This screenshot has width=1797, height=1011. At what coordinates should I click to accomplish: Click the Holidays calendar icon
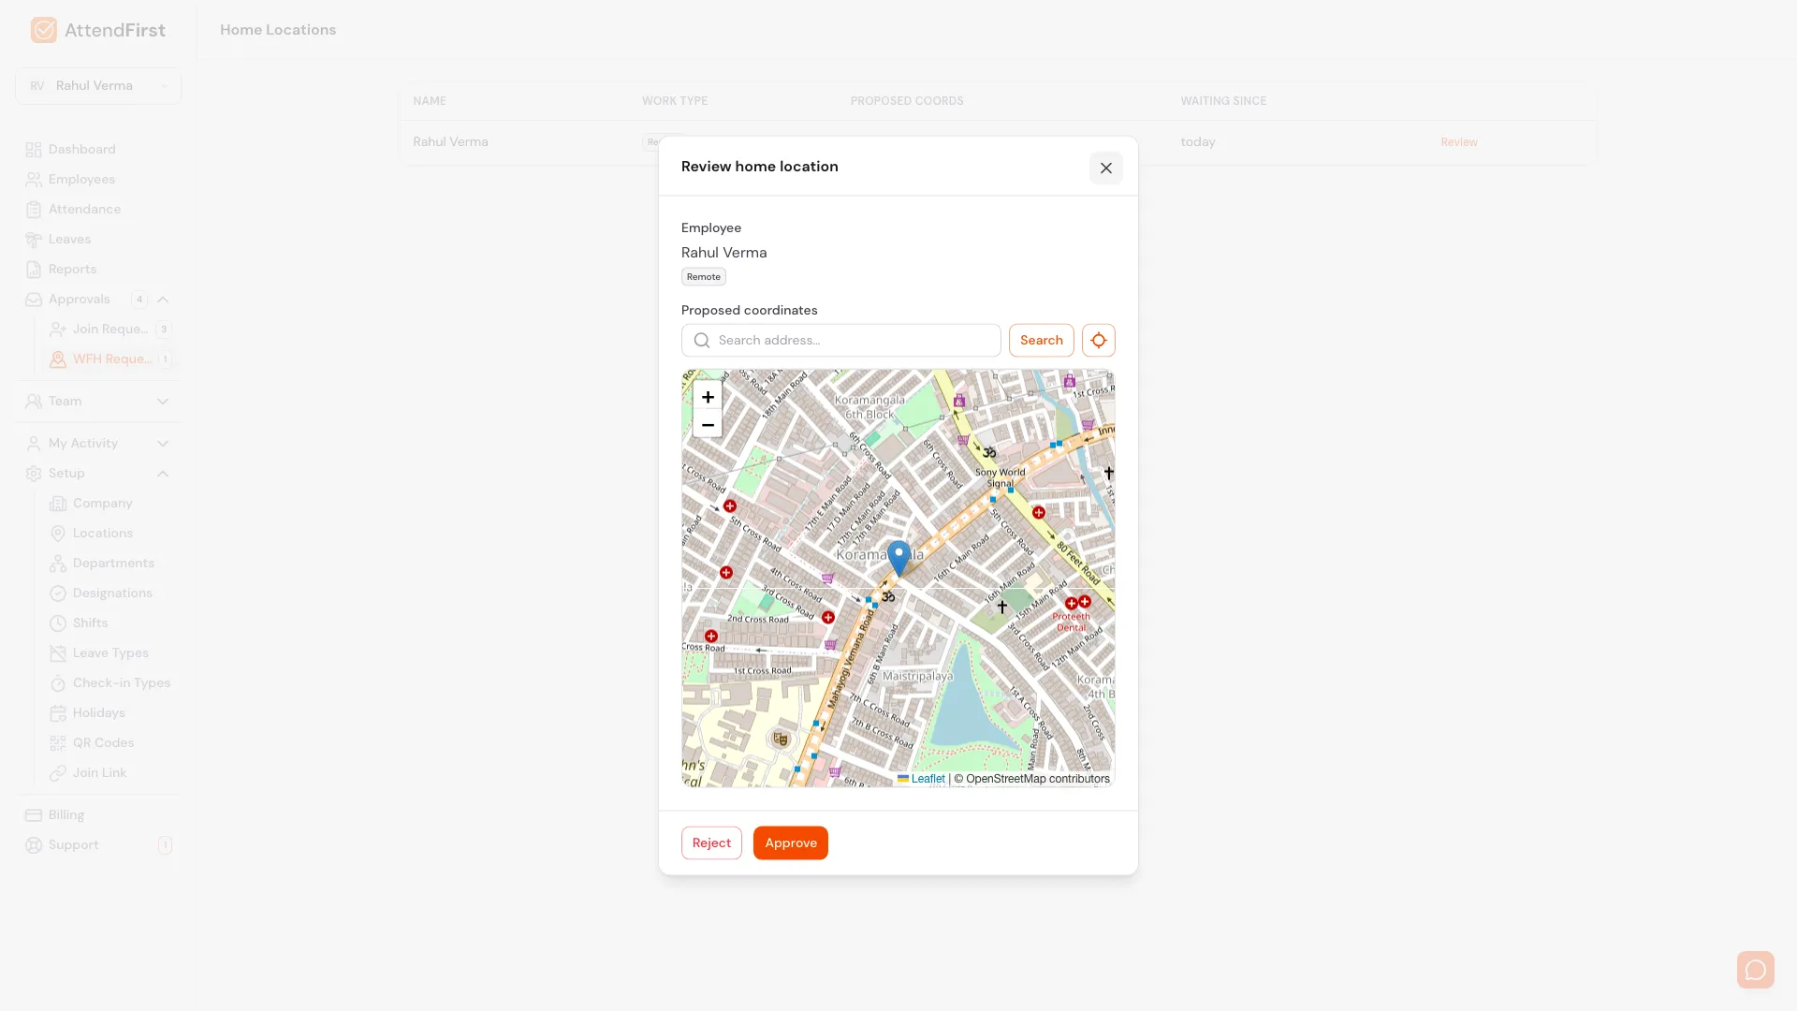point(58,713)
